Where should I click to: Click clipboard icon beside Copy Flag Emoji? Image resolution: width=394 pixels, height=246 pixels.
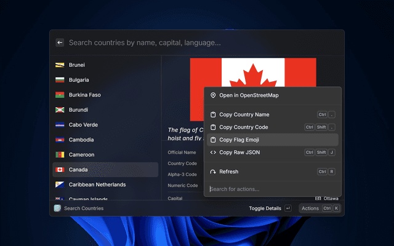coord(213,140)
